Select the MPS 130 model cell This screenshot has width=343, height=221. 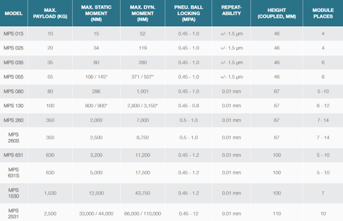13,106
